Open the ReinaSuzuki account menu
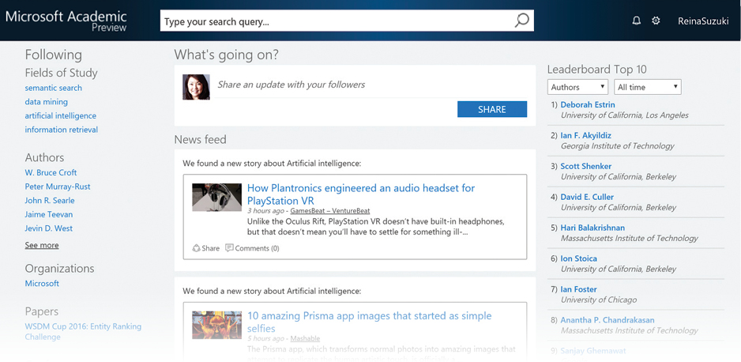 coord(702,21)
